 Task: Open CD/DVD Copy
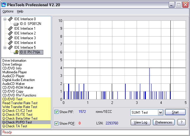(13, 91)
